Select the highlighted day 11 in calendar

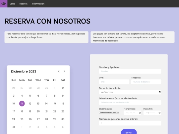[22, 104]
